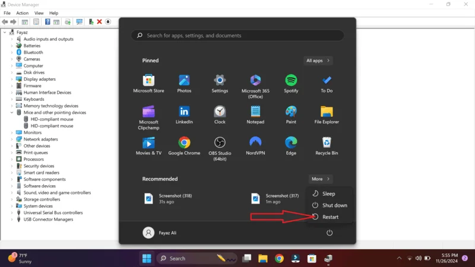Launch OBS Studio (64bit)
The height and width of the screenshot is (267, 475).
[220, 149]
